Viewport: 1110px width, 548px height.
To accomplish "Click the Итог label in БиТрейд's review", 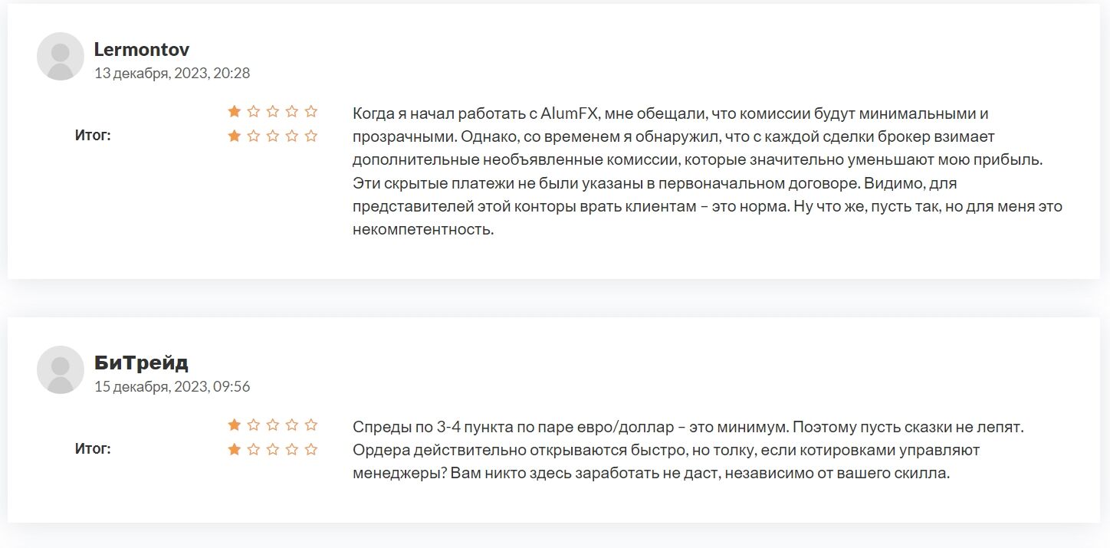I will [x=93, y=449].
